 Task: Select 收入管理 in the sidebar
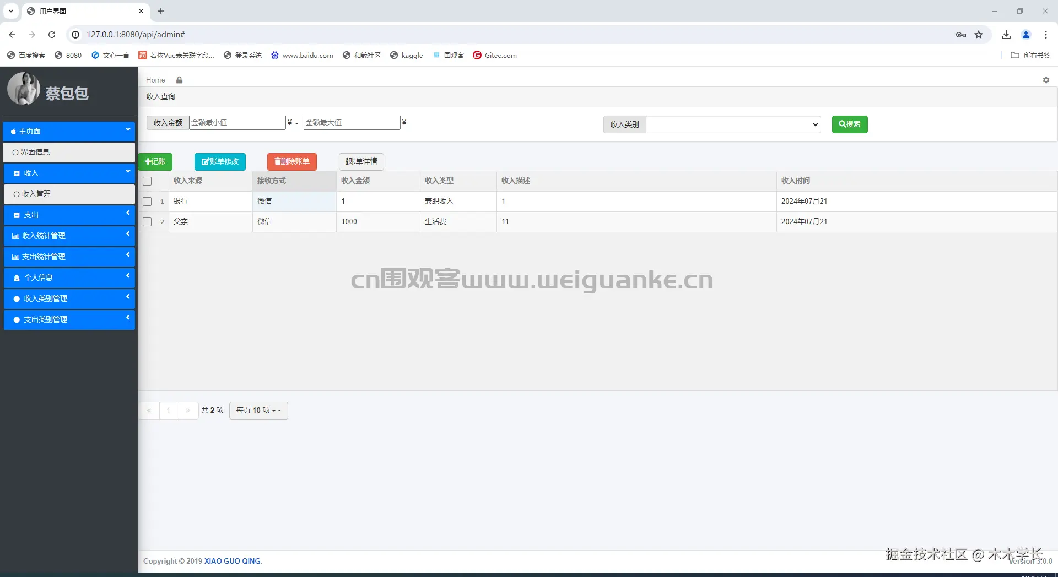pyautogui.click(x=69, y=194)
